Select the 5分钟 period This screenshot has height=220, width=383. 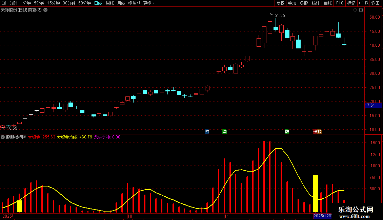(x=39, y=3)
